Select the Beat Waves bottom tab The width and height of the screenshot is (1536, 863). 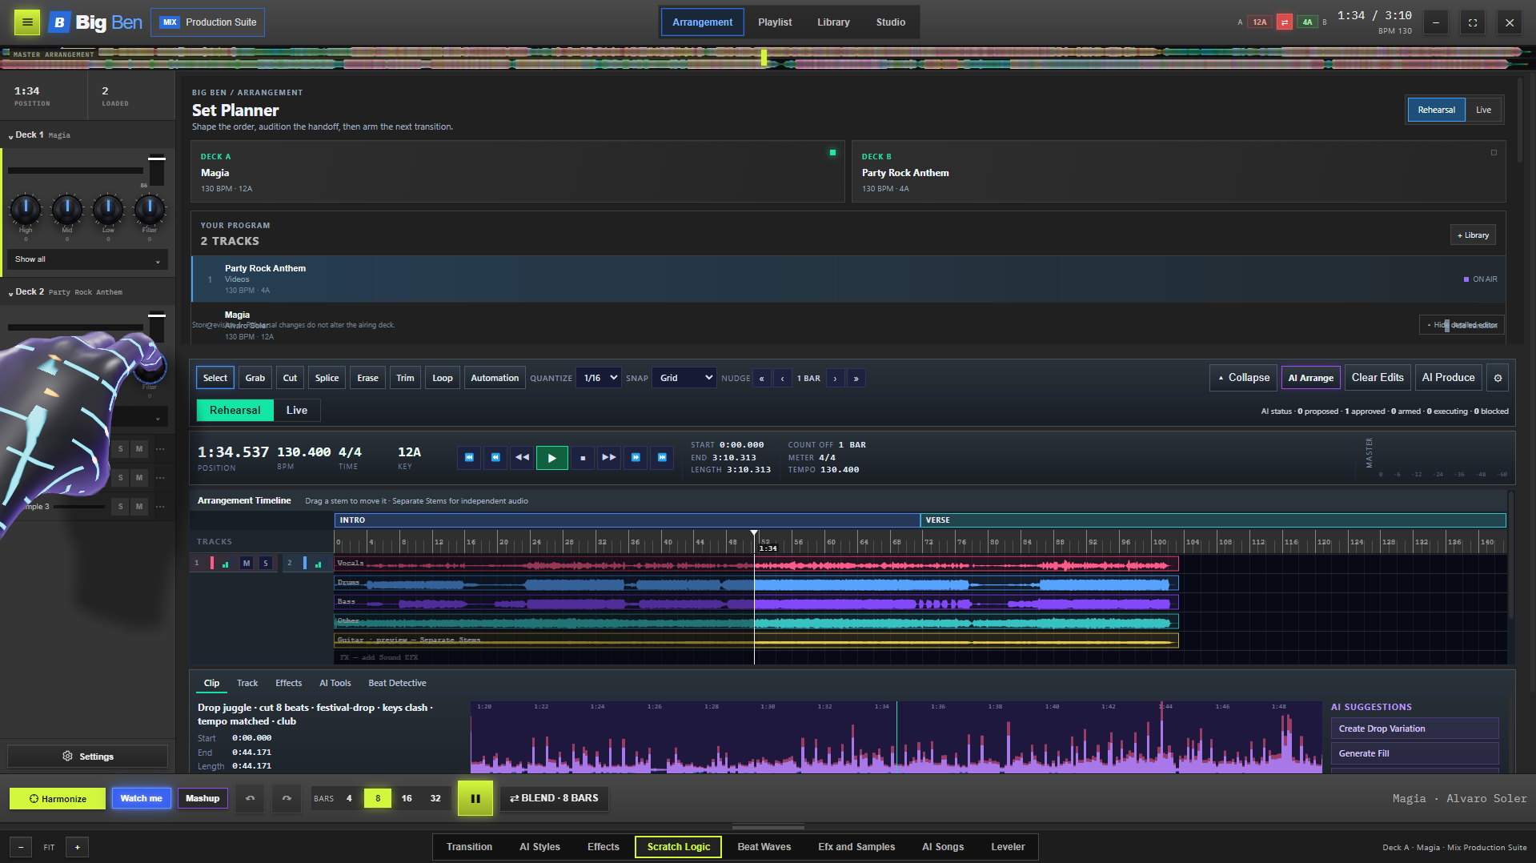pos(764,847)
